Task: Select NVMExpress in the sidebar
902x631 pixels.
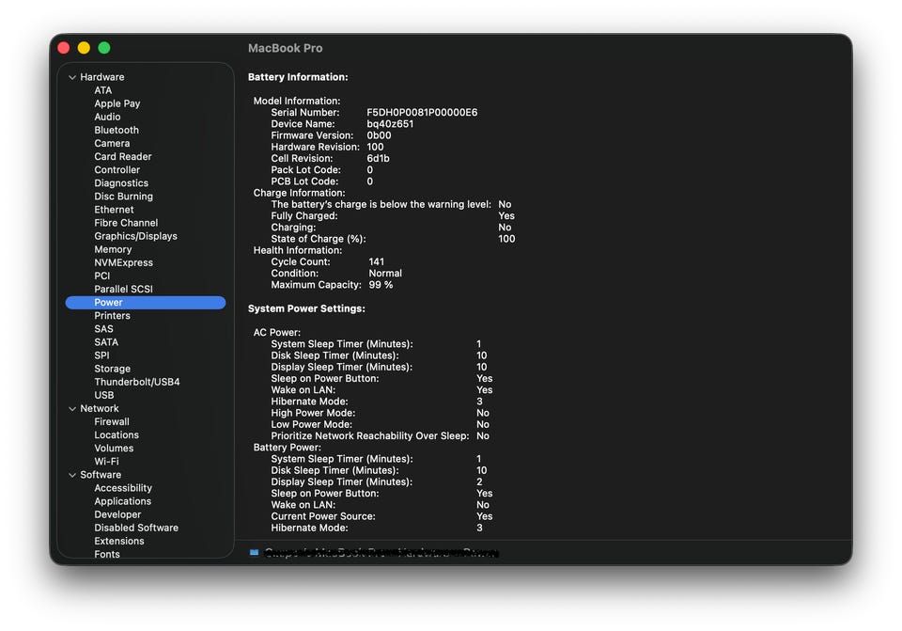Action: tap(123, 263)
